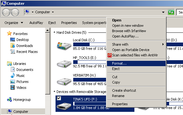Click the Downloads folder icon
The width and height of the screenshot is (183, 115).
(13, 46)
